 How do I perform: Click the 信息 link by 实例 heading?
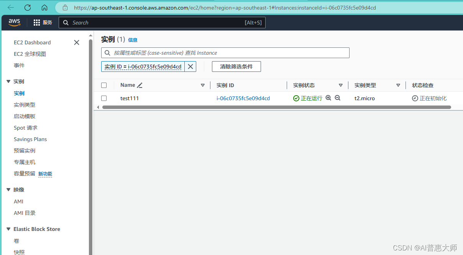coord(133,40)
